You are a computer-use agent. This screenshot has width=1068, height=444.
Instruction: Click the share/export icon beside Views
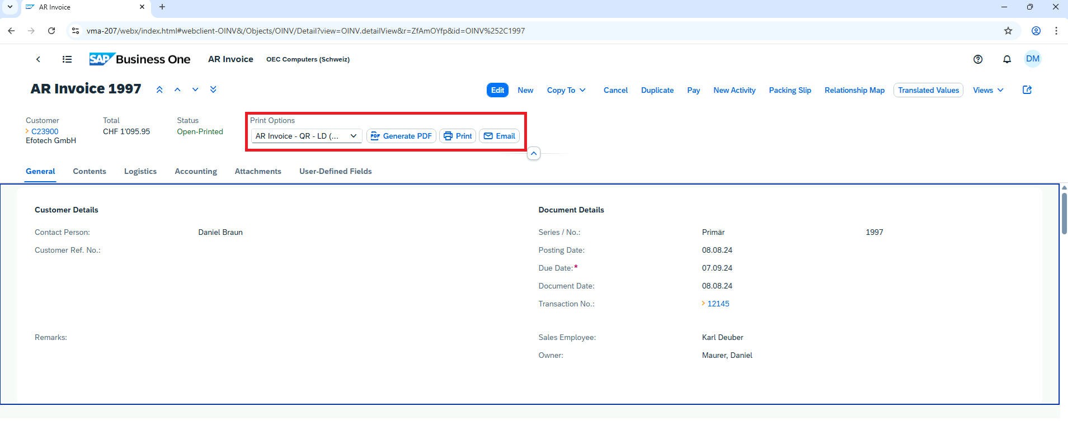tap(1027, 90)
